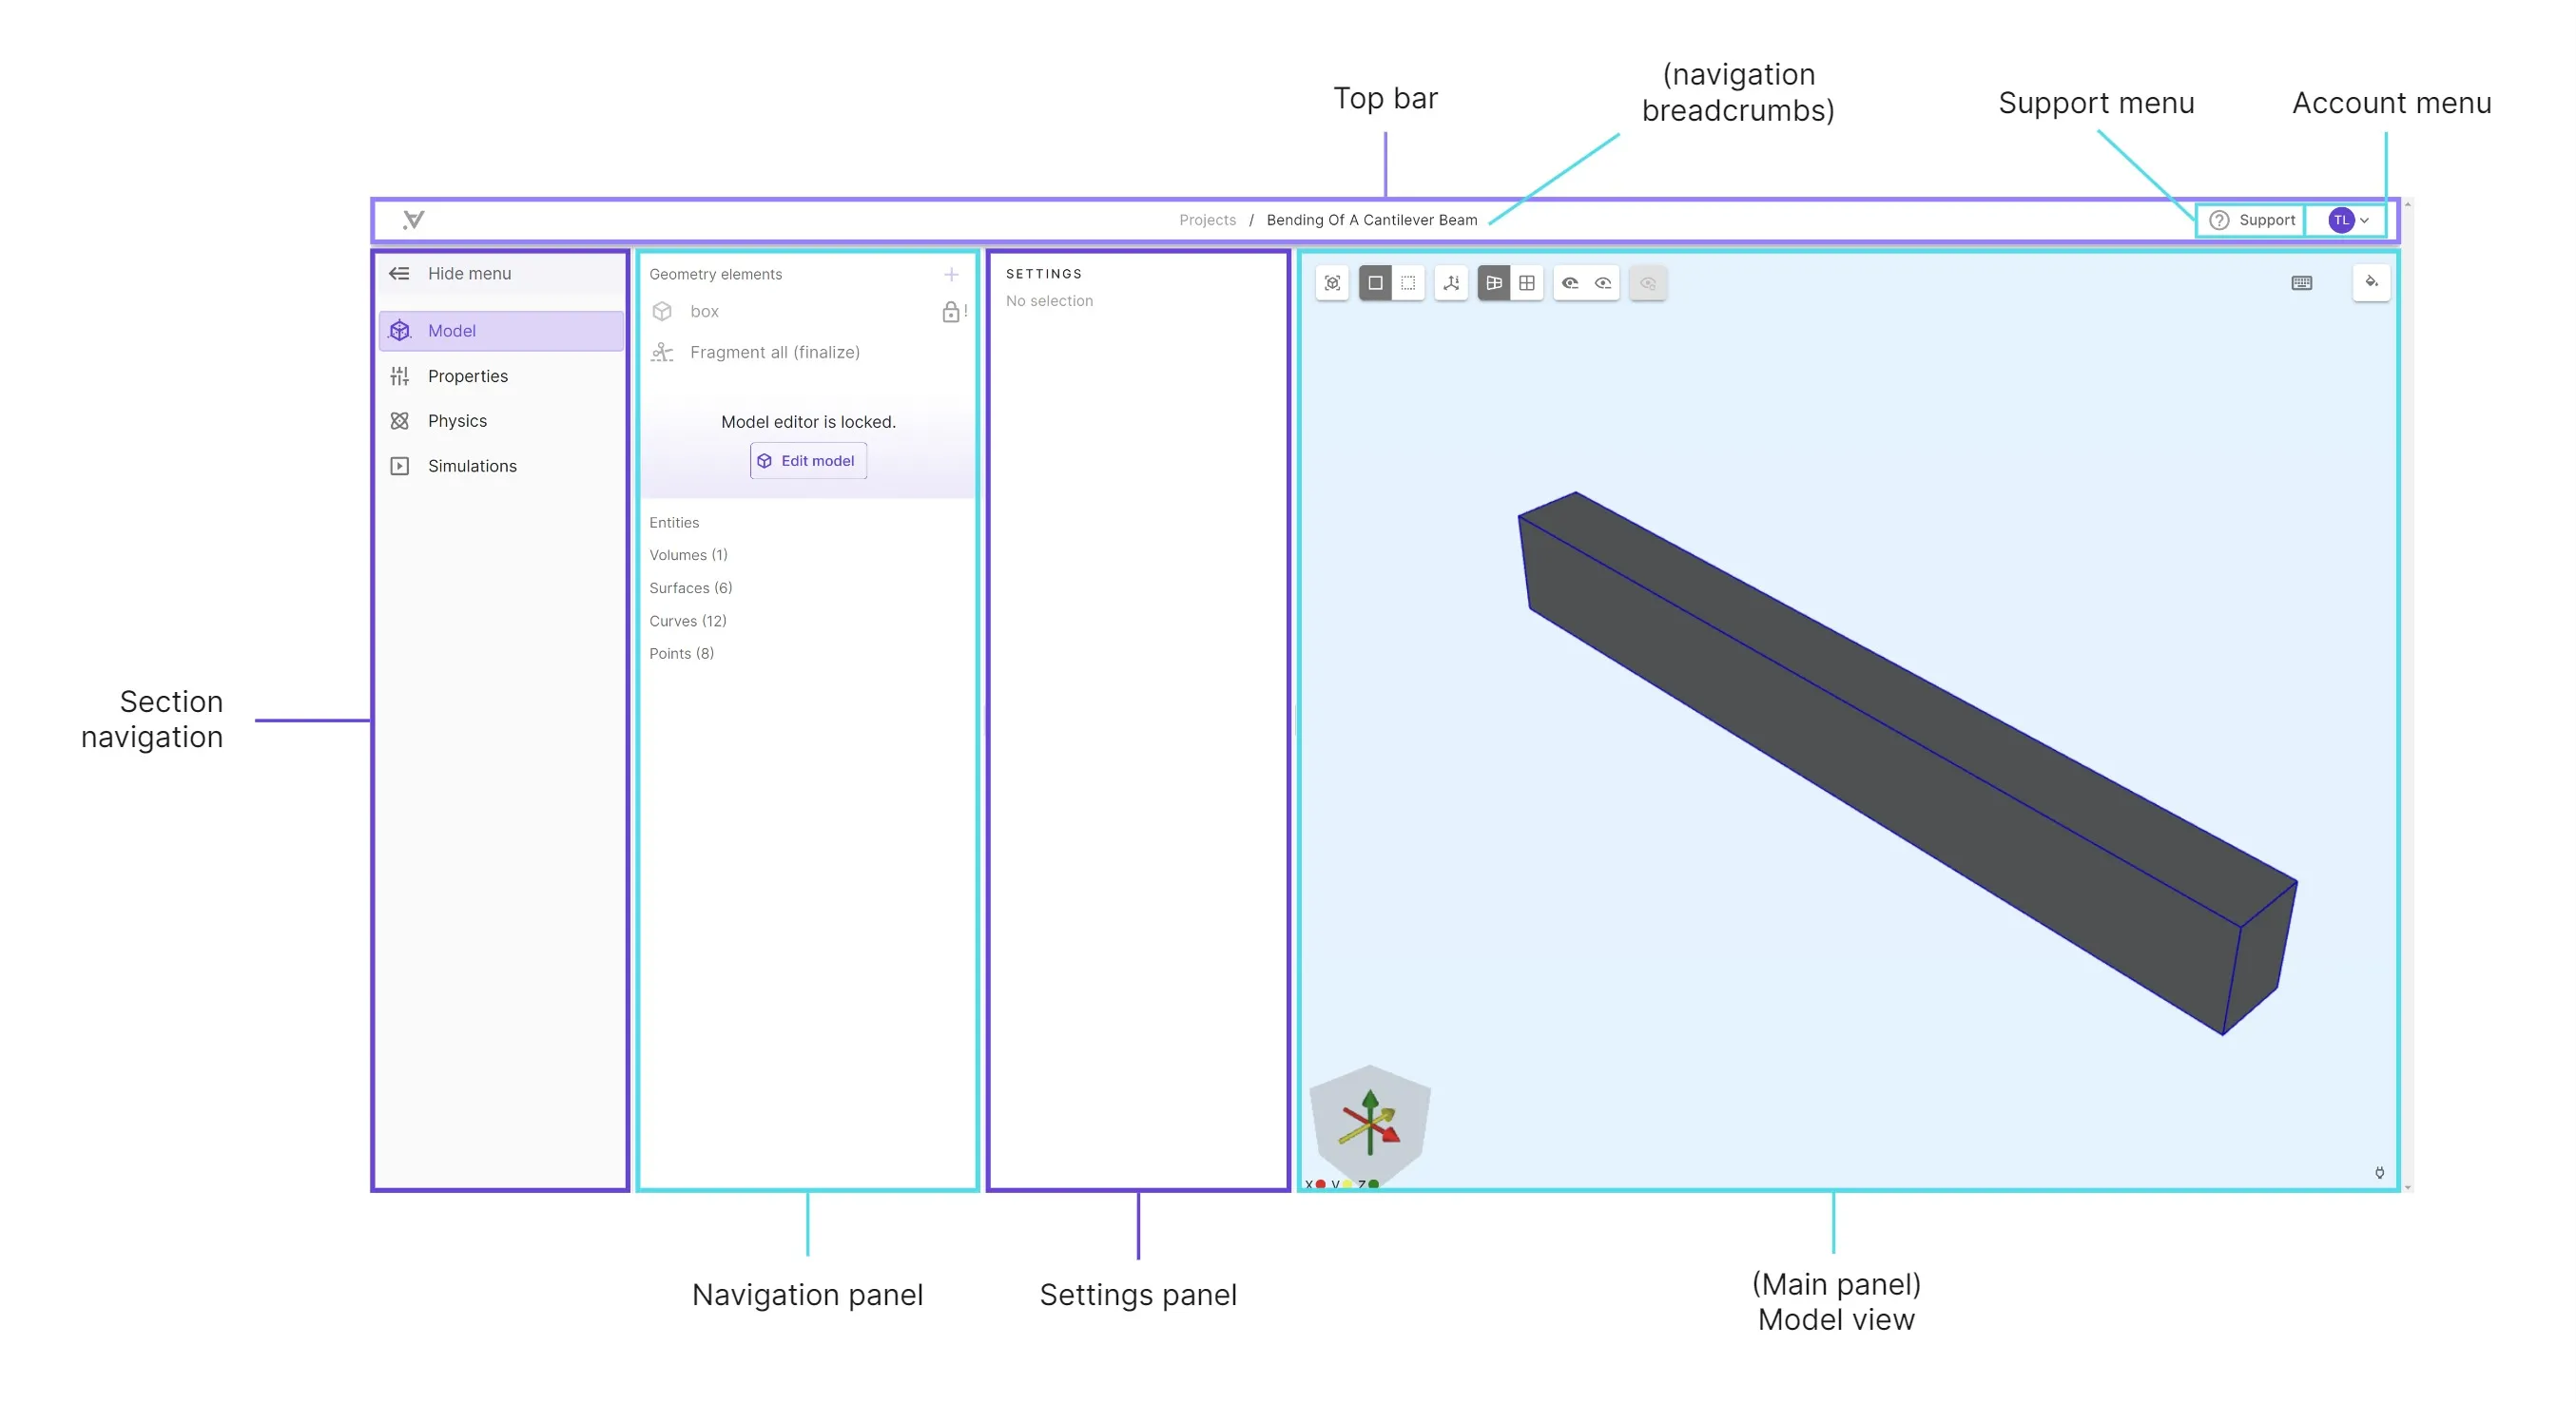The image size is (2576, 1403).
Task: Click the 'No selection' text
Action: tap(1049, 300)
